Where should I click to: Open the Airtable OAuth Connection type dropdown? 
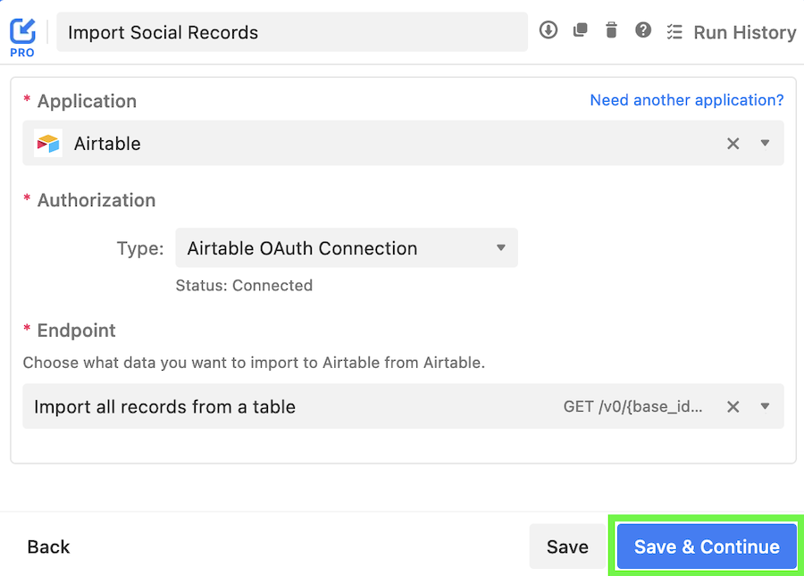(347, 248)
